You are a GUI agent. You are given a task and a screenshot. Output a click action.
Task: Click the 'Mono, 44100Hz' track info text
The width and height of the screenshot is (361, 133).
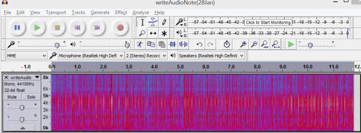[19, 84]
